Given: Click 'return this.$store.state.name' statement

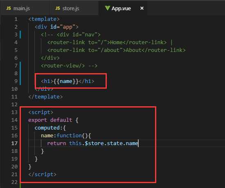Looking at the screenshot, I should (x=93, y=143).
